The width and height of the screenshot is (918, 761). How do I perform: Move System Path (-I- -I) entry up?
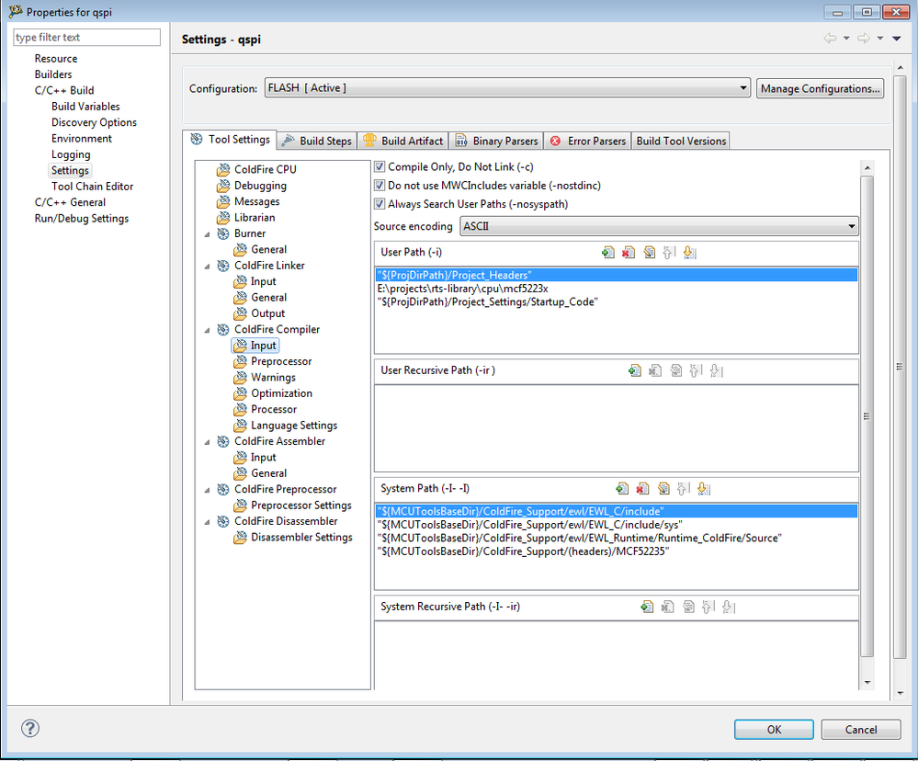(x=684, y=489)
